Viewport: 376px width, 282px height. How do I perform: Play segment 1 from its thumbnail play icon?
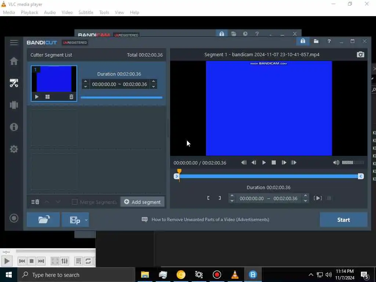37,97
